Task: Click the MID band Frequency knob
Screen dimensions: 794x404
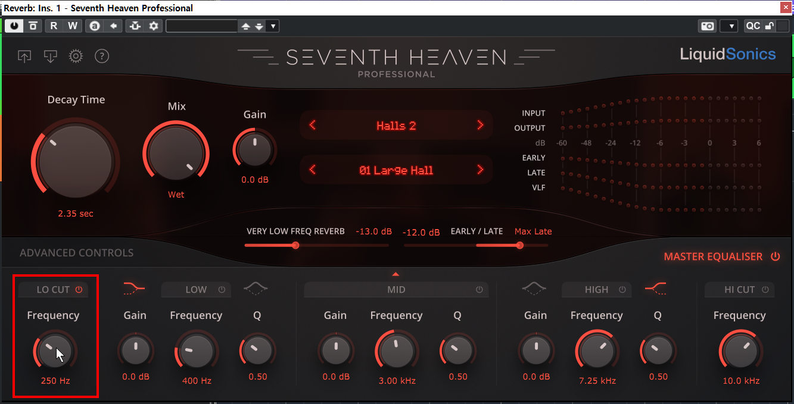Action: [x=396, y=352]
